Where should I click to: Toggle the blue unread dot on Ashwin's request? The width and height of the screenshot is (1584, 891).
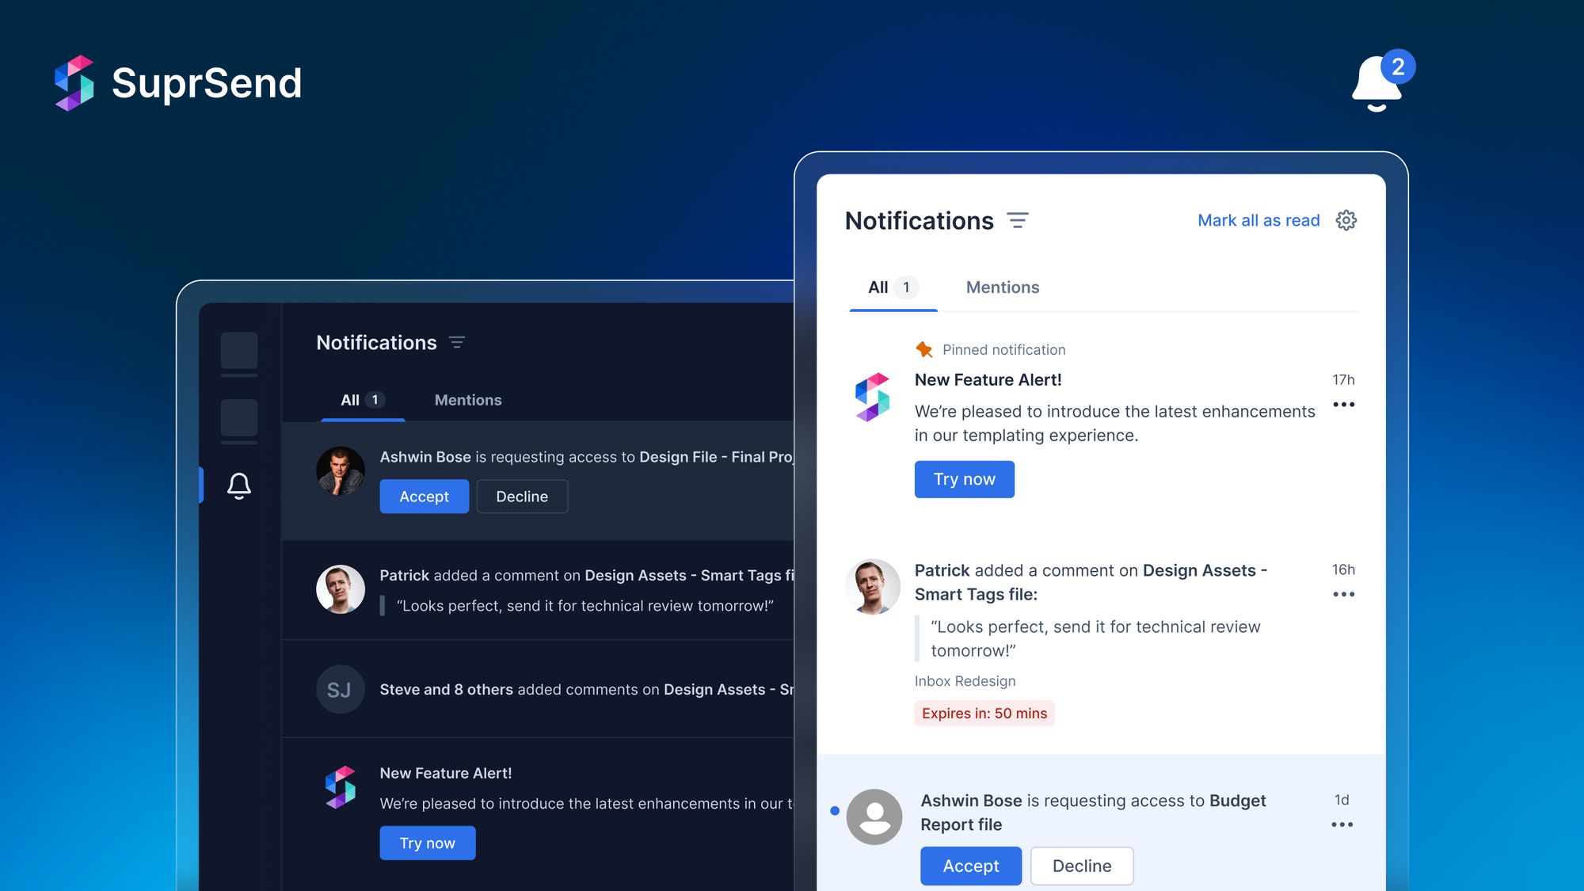835,811
